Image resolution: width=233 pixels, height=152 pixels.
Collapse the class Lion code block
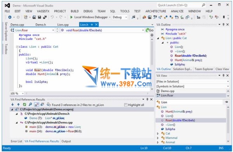click(17, 47)
